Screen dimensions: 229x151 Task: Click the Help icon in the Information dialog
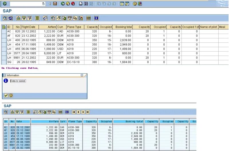pyautogui.click(x=11, y=95)
